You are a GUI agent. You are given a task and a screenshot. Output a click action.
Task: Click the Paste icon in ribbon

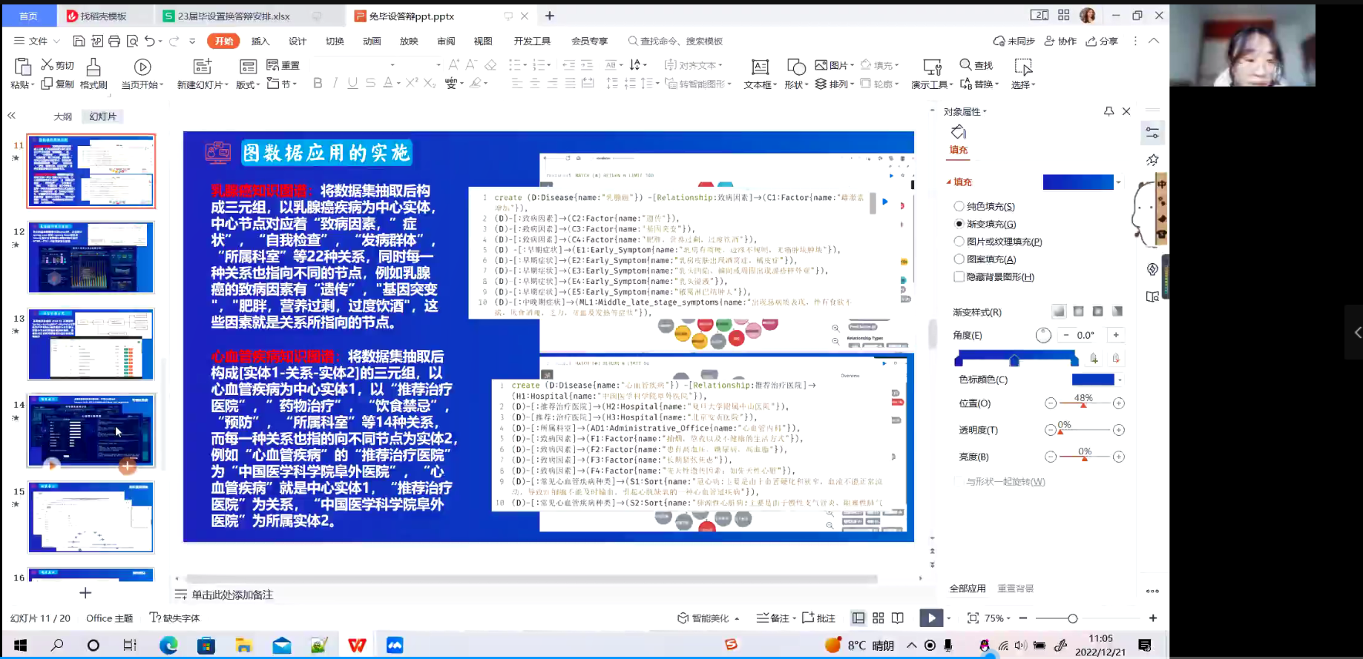(x=23, y=67)
